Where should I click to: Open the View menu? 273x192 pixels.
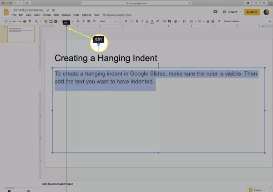(29, 15)
